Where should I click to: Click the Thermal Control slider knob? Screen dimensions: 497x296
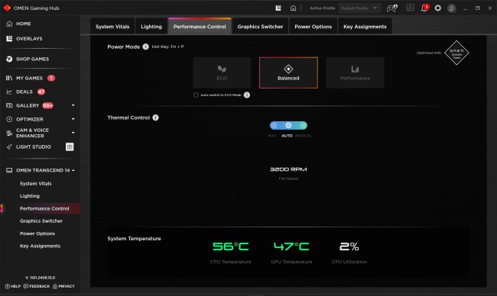pyautogui.click(x=288, y=126)
